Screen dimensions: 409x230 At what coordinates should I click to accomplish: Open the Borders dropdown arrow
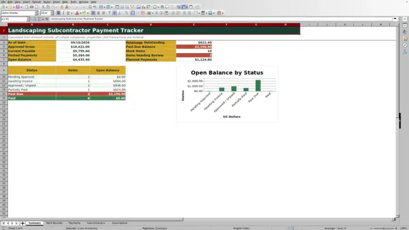pyautogui.click(x=199, y=13)
